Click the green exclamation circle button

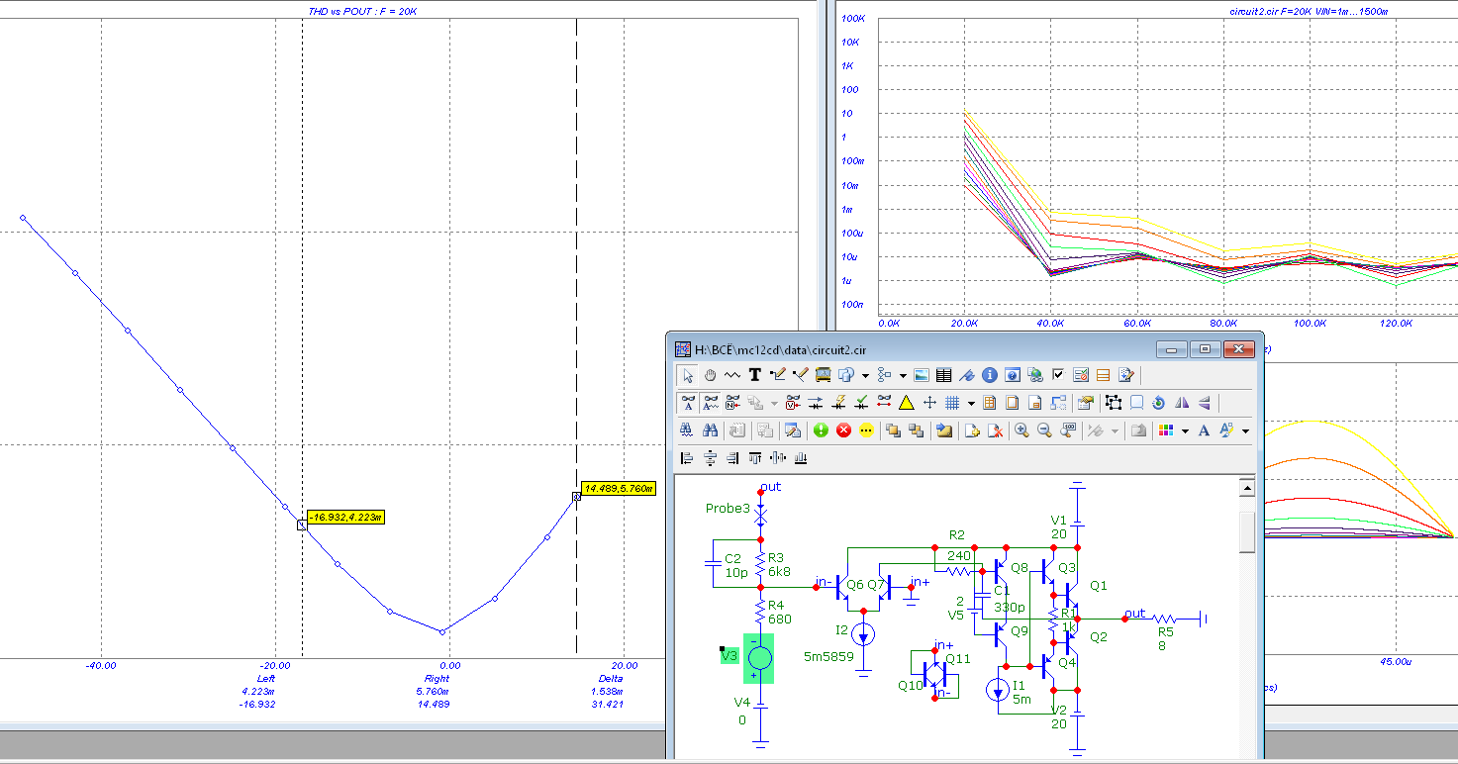coord(821,430)
